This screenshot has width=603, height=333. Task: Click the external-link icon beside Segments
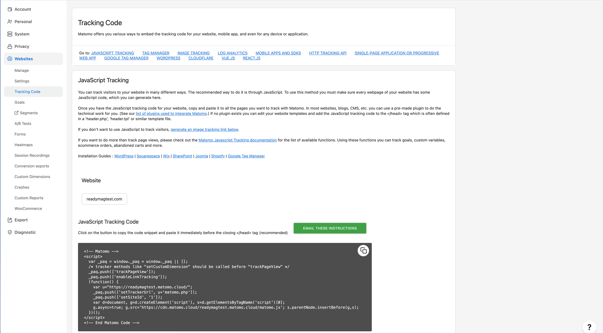pyautogui.click(x=16, y=113)
